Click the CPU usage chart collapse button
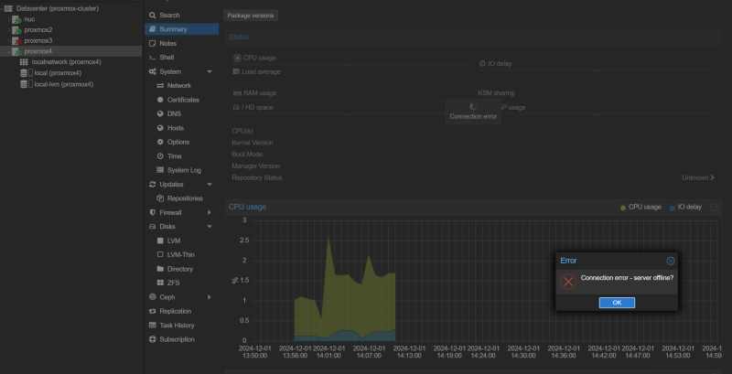 (x=714, y=207)
